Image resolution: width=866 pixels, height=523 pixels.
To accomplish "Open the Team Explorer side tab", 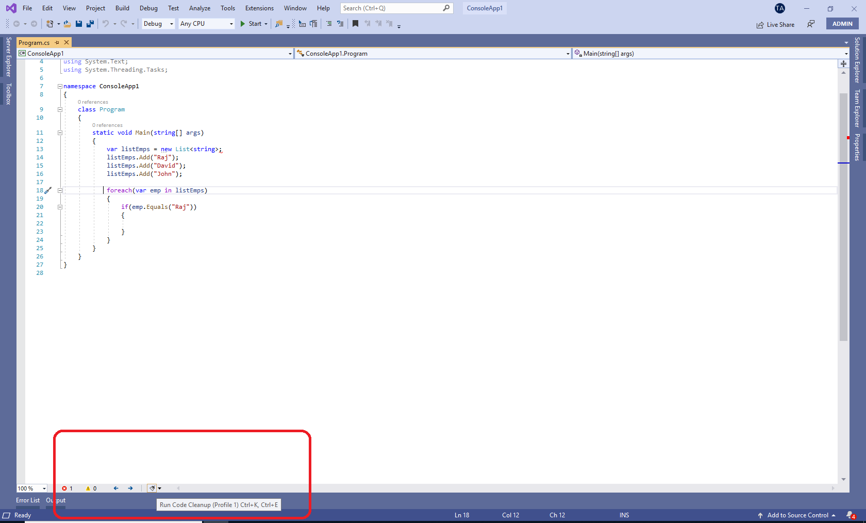I will click(x=857, y=108).
